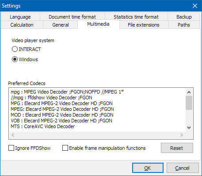Viewport: 202px width, 176px height.
Task: Switch to Document time format tab
Action: [x=72, y=17]
